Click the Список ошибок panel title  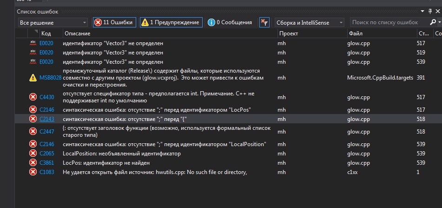38,12
